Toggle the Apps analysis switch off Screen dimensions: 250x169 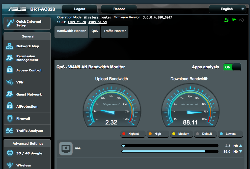point(232,67)
